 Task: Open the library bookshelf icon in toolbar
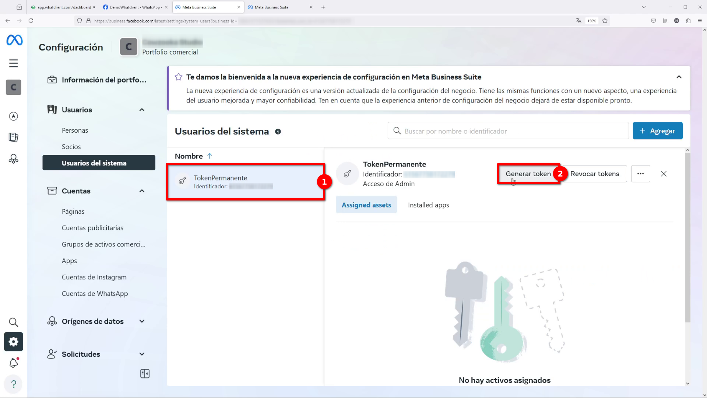(x=665, y=21)
